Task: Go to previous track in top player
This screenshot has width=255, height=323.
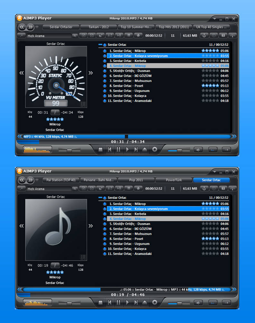Action: tap(110, 150)
